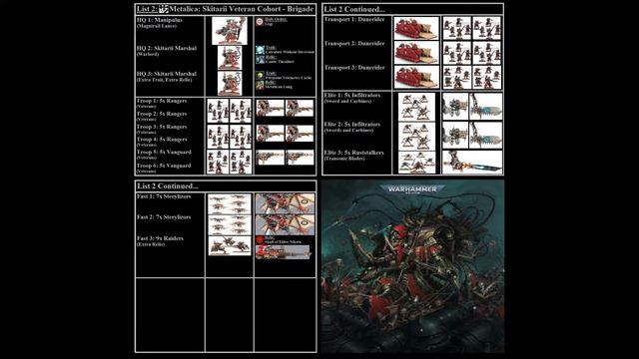The height and width of the screenshot is (359, 639).
Task: Open the Elite 1 Infiltrators squad image
Action: pos(416,107)
